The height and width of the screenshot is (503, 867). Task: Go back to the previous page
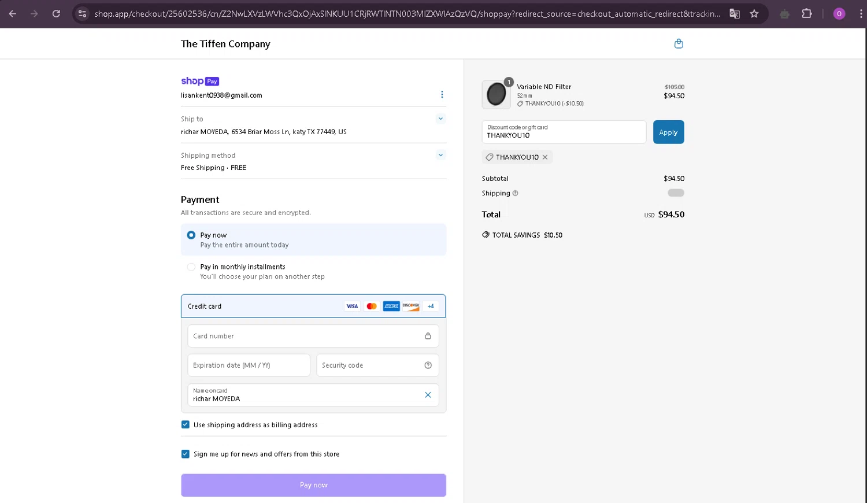pos(13,13)
